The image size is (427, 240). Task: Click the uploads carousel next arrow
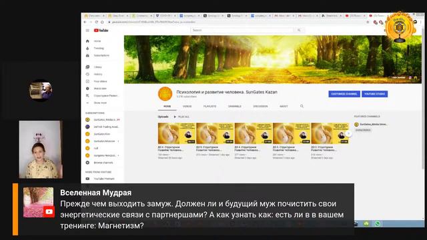point(348,133)
